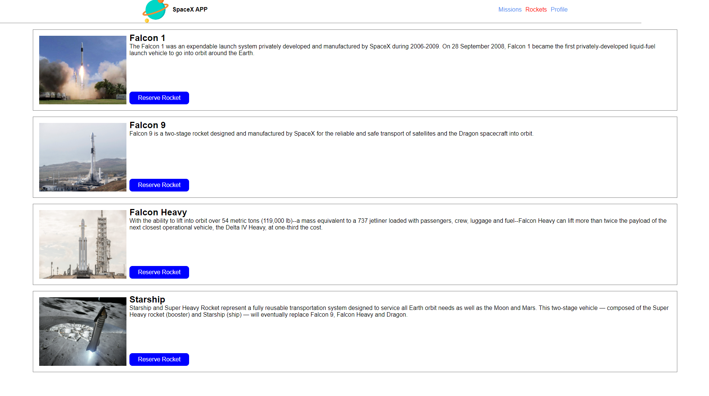
Task: Reserve the Falcon 1 rocket
Action: [159, 98]
